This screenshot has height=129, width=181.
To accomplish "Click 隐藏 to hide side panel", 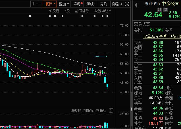I will tap(117, 4).
